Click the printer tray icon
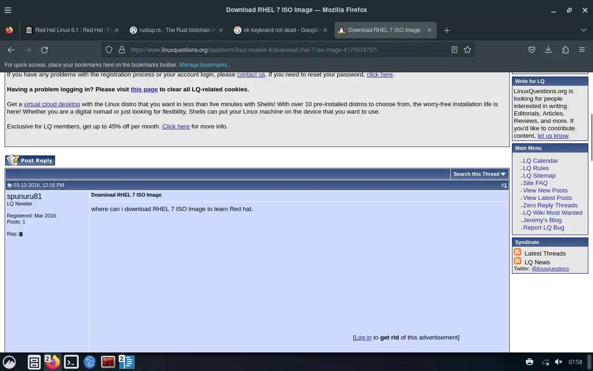 (530, 362)
